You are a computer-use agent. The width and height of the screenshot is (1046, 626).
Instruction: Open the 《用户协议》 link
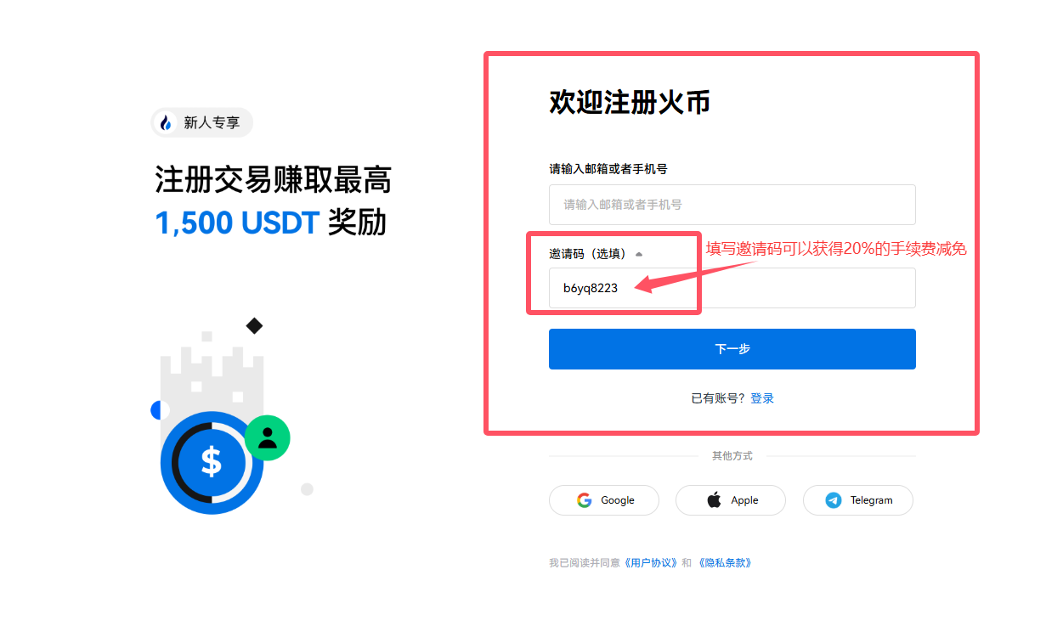pos(651,562)
